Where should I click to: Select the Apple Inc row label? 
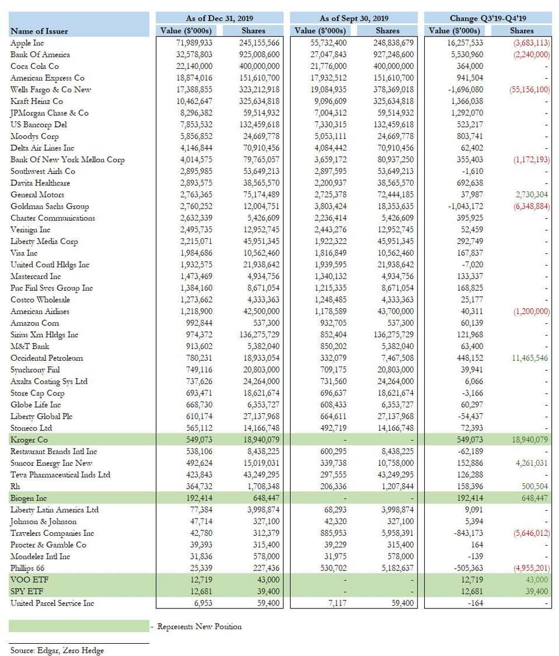click(x=27, y=43)
